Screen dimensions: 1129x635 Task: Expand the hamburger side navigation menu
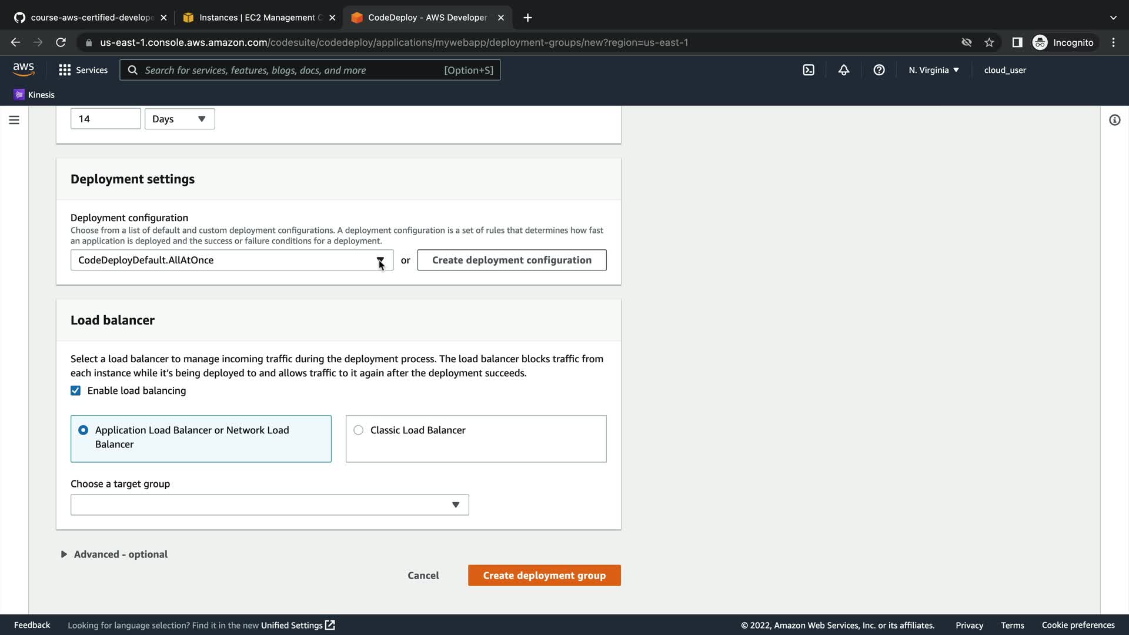(x=14, y=120)
